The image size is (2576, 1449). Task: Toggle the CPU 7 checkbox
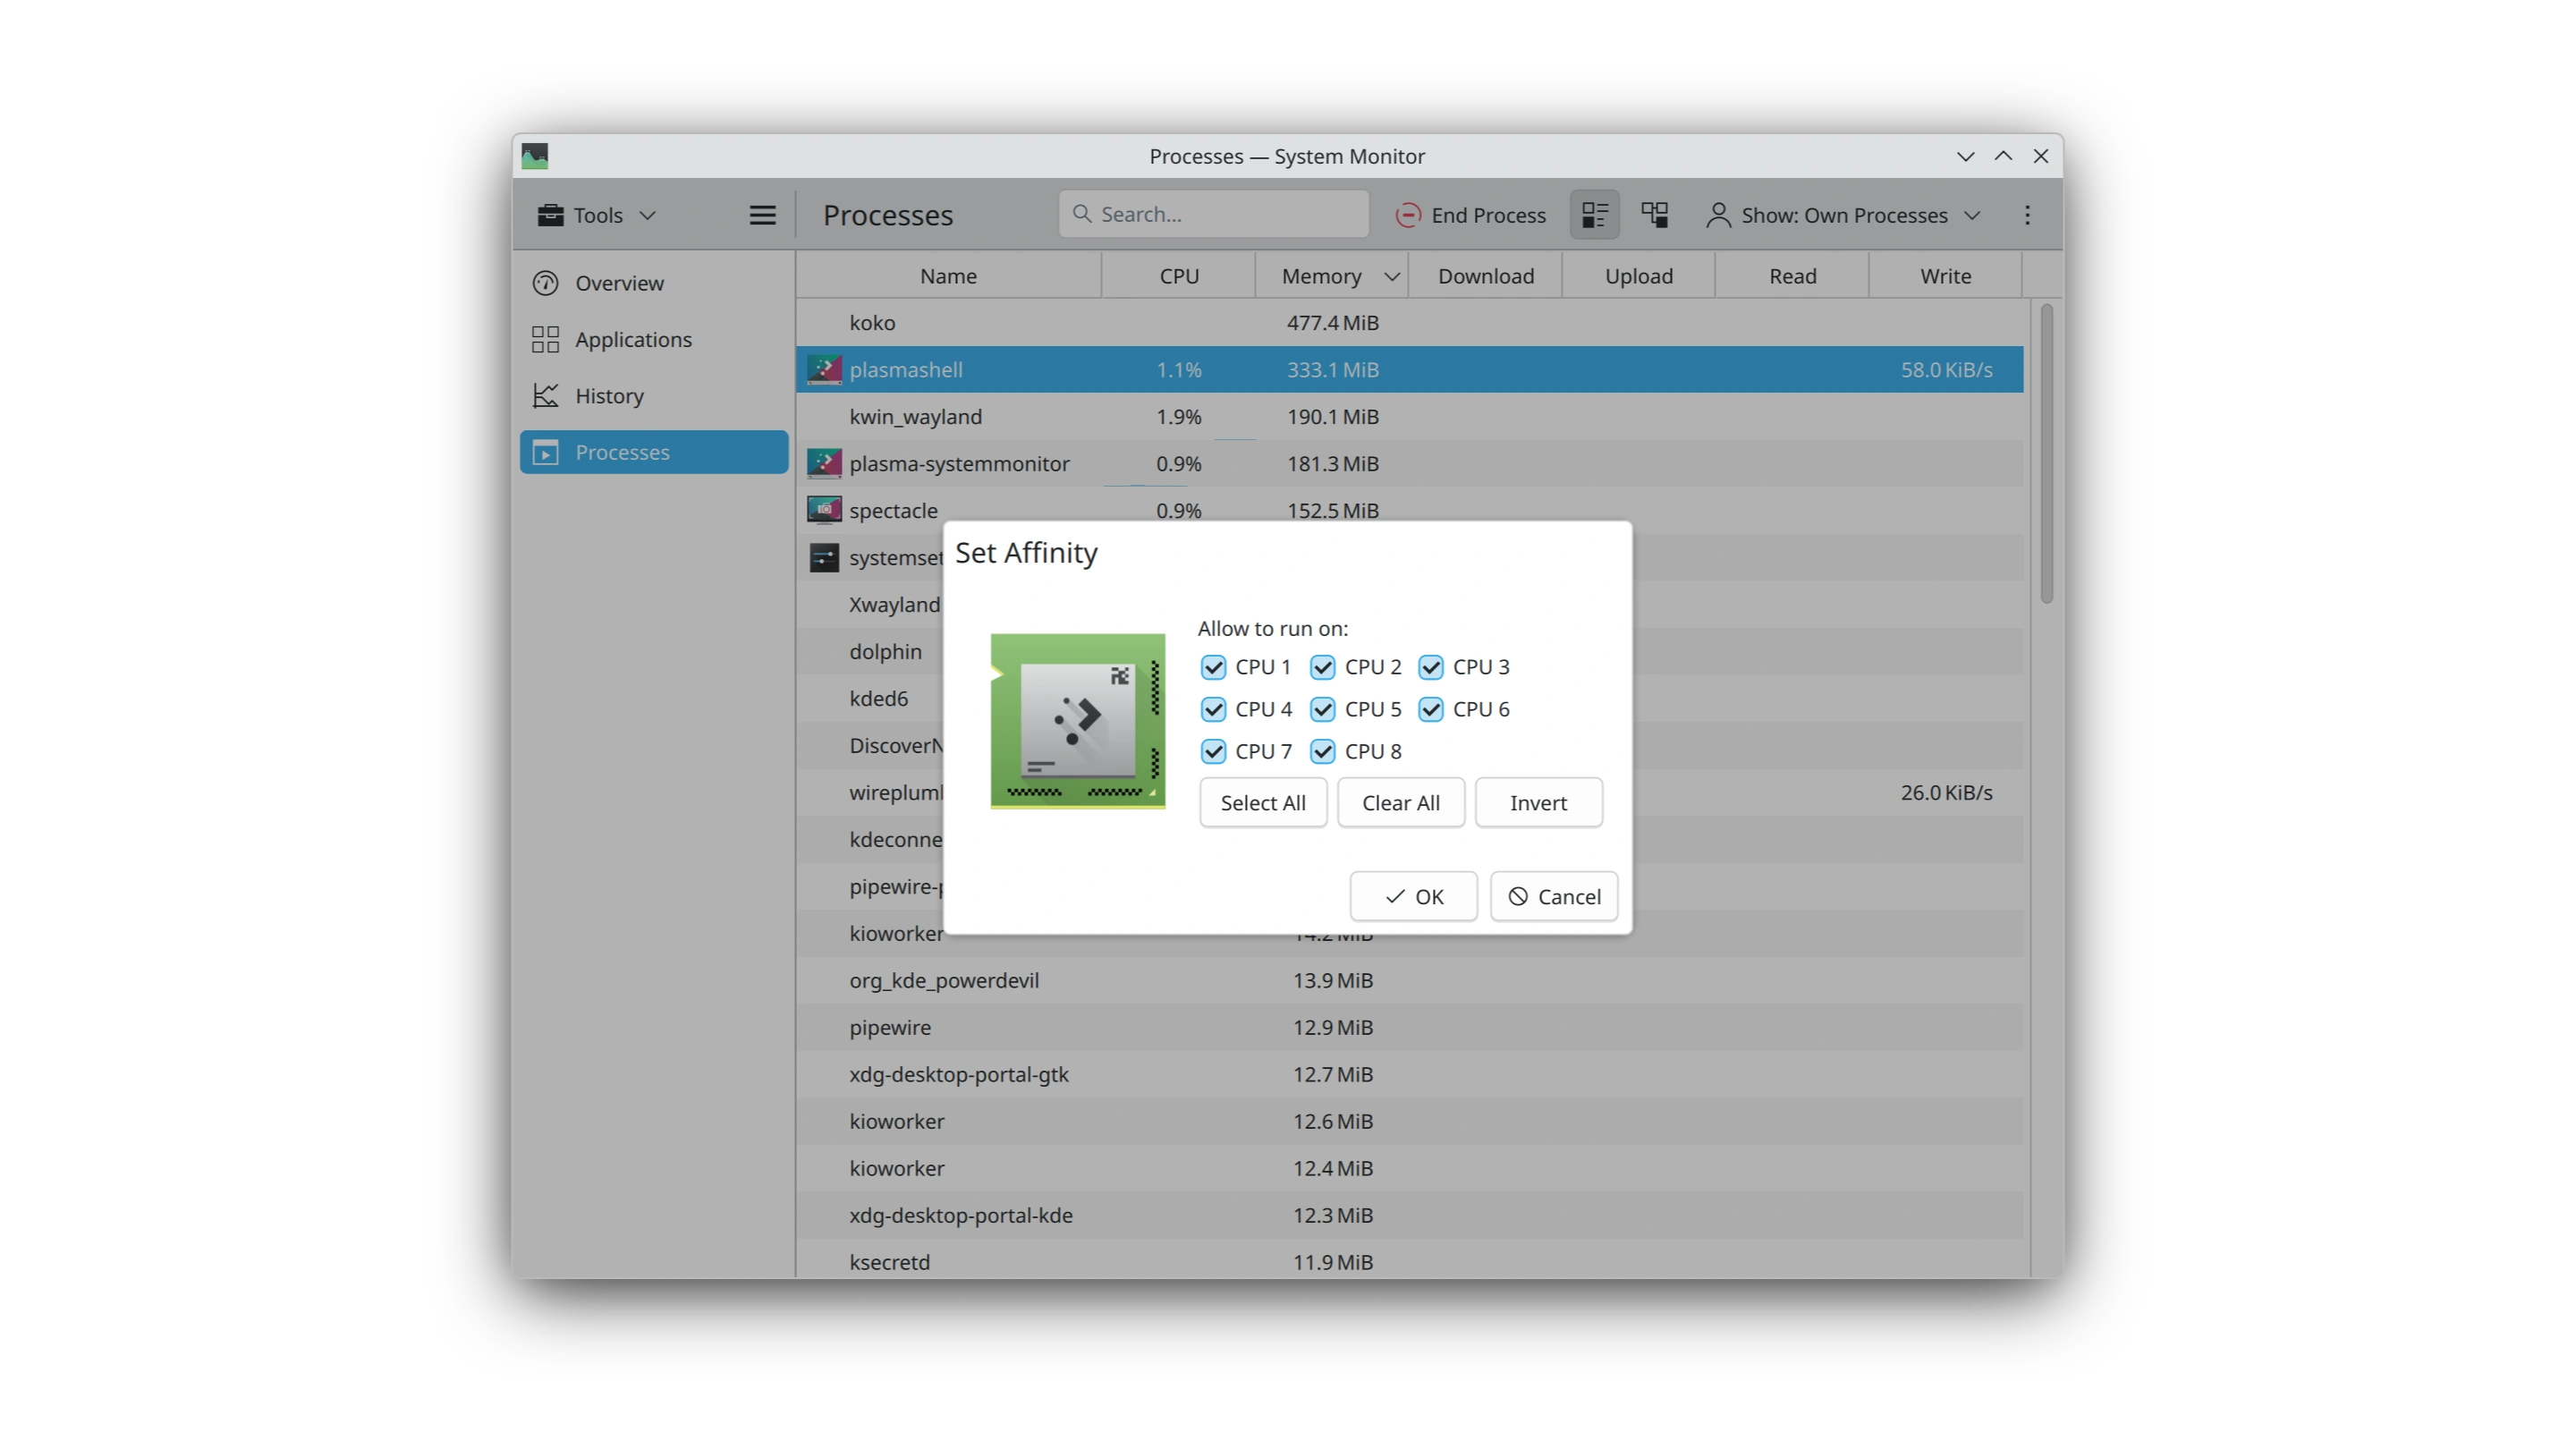pyautogui.click(x=1213, y=751)
